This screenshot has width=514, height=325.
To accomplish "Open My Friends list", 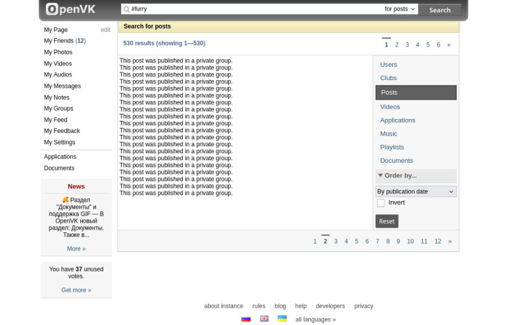I will (65, 41).
